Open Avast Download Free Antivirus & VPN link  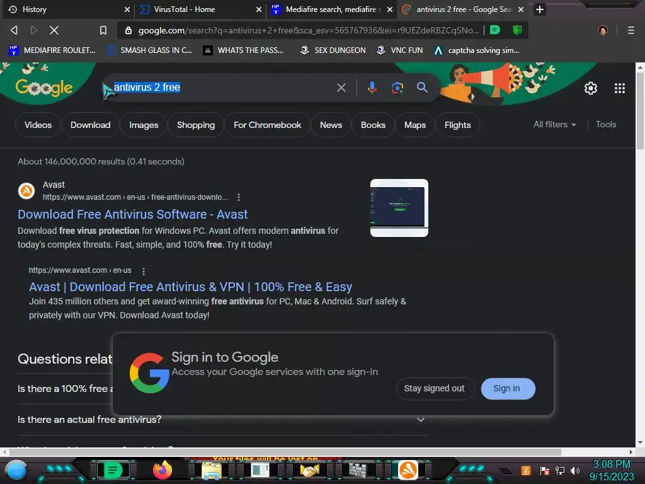pos(190,287)
